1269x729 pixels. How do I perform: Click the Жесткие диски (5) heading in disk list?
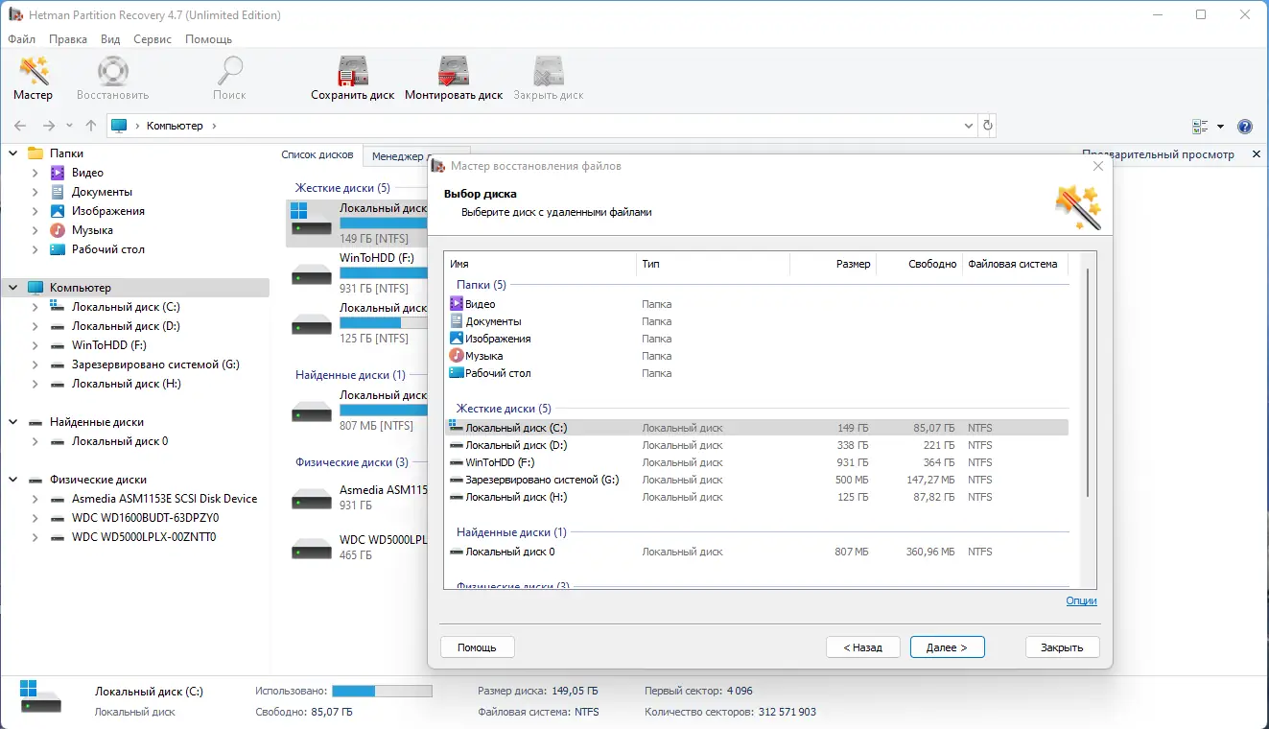point(342,188)
